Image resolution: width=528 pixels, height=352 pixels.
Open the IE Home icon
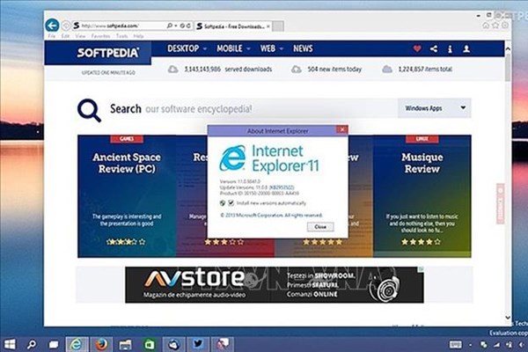(486, 25)
